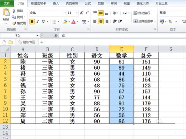Click the align text left icon
The height and width of the screenshot is (139, 186).
pyautogui.click(x=95, y=21)
